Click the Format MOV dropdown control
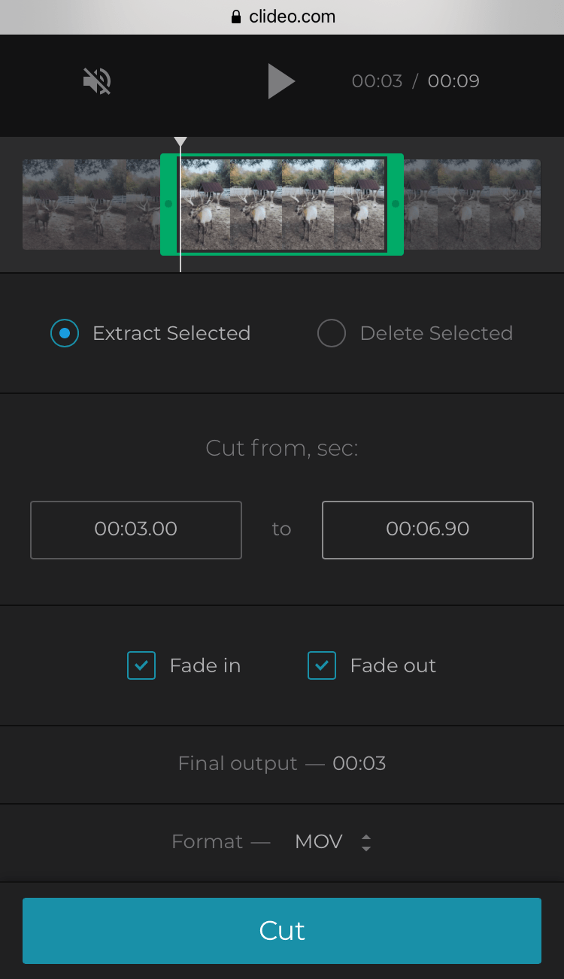564x979 pixels. (331, 841)
